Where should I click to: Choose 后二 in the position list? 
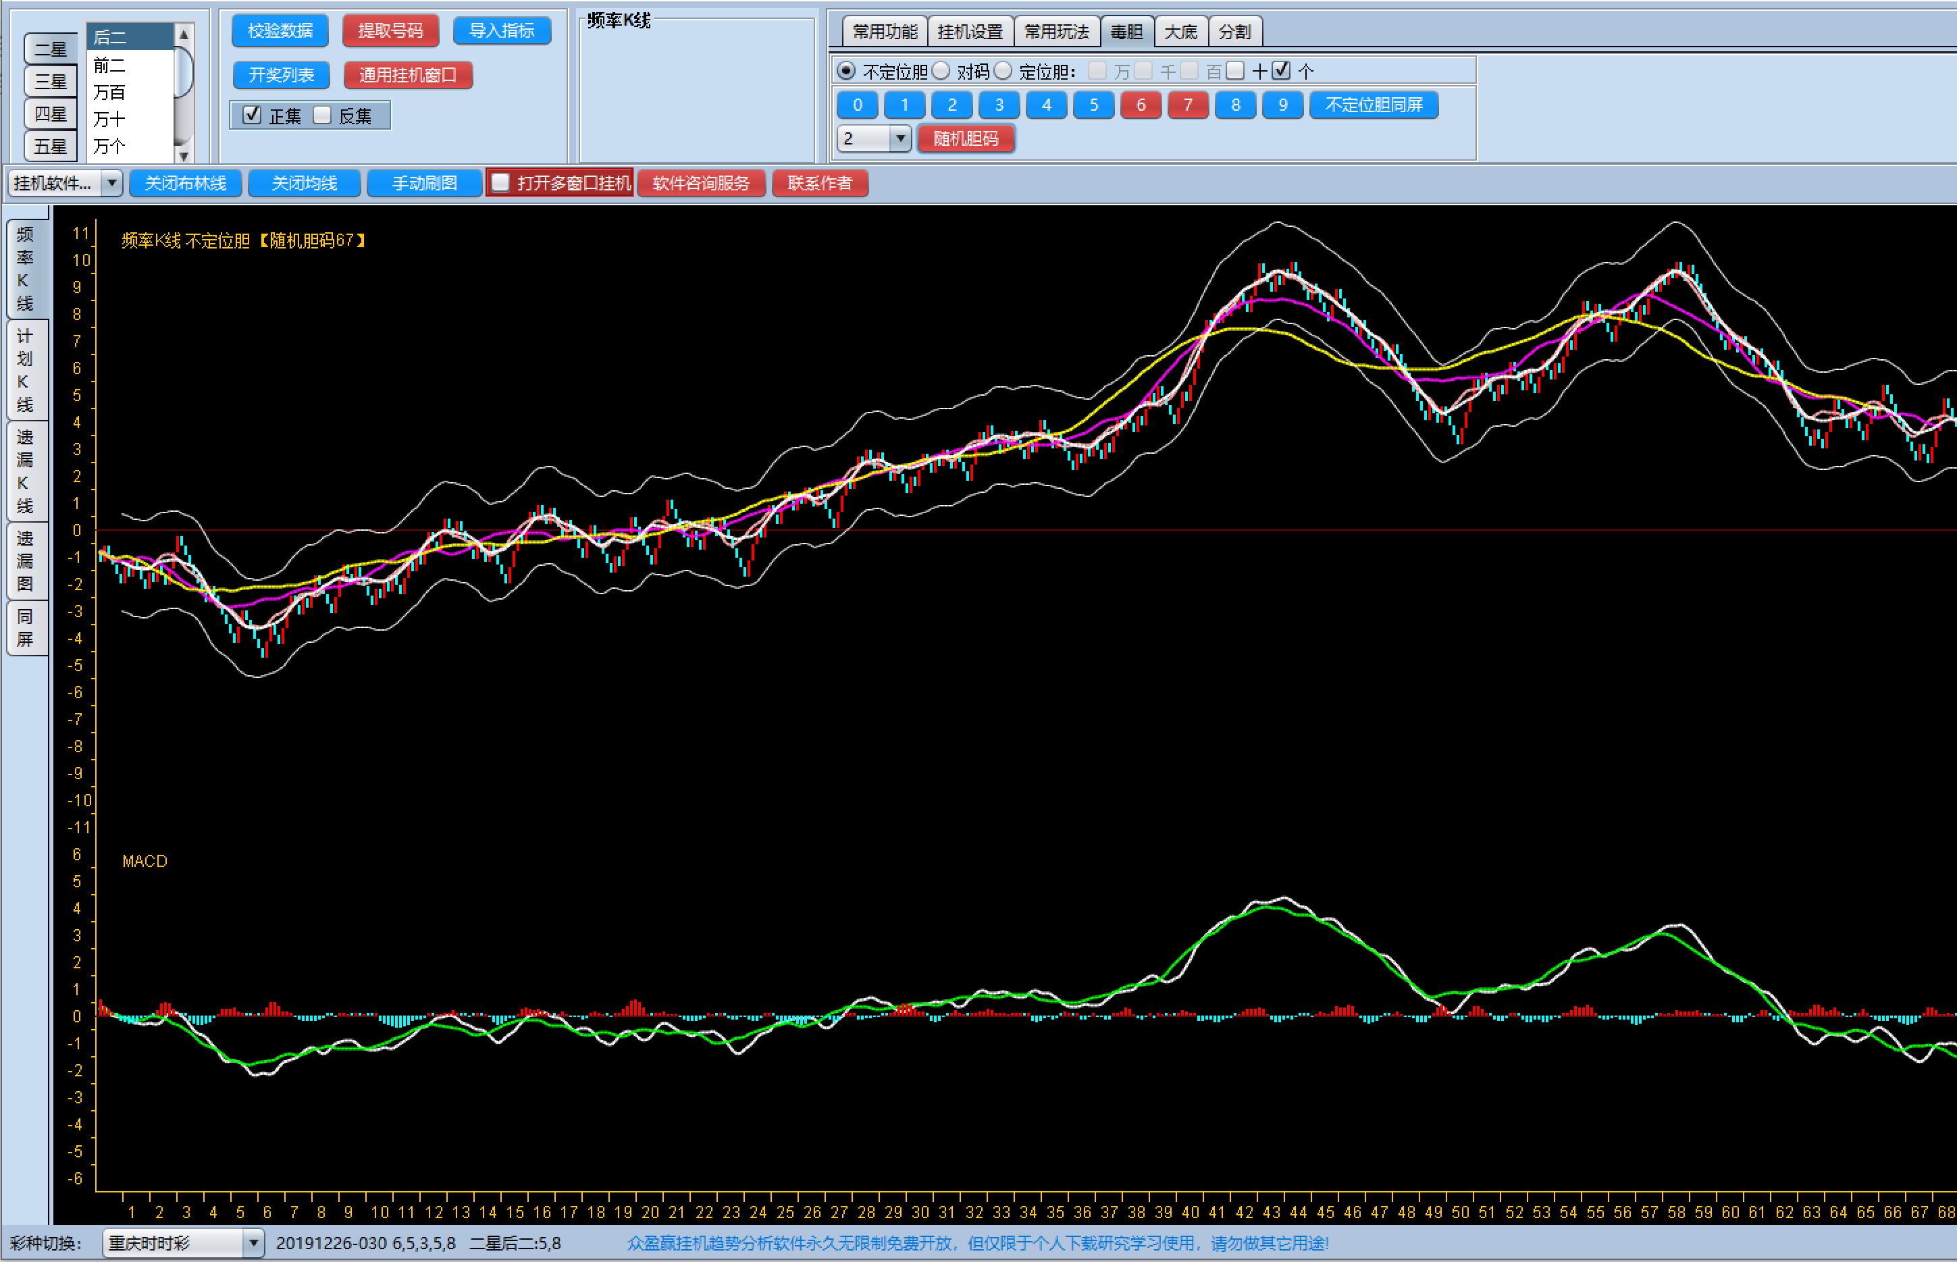pyautogui.click(x=130, y=37)
